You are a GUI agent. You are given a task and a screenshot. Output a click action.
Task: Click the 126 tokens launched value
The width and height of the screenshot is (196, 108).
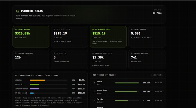[x=18, y=57]
